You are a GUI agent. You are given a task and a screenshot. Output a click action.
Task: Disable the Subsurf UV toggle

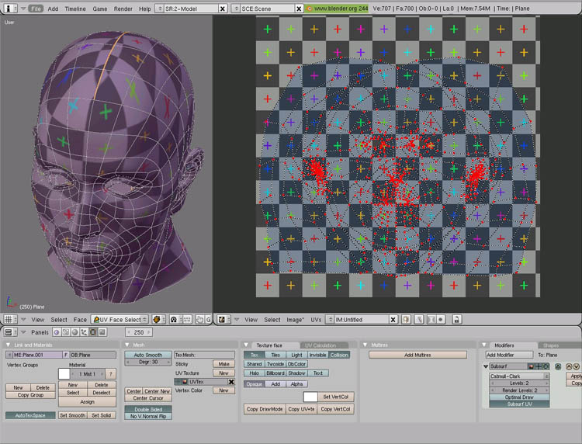[x=518, y=404]
